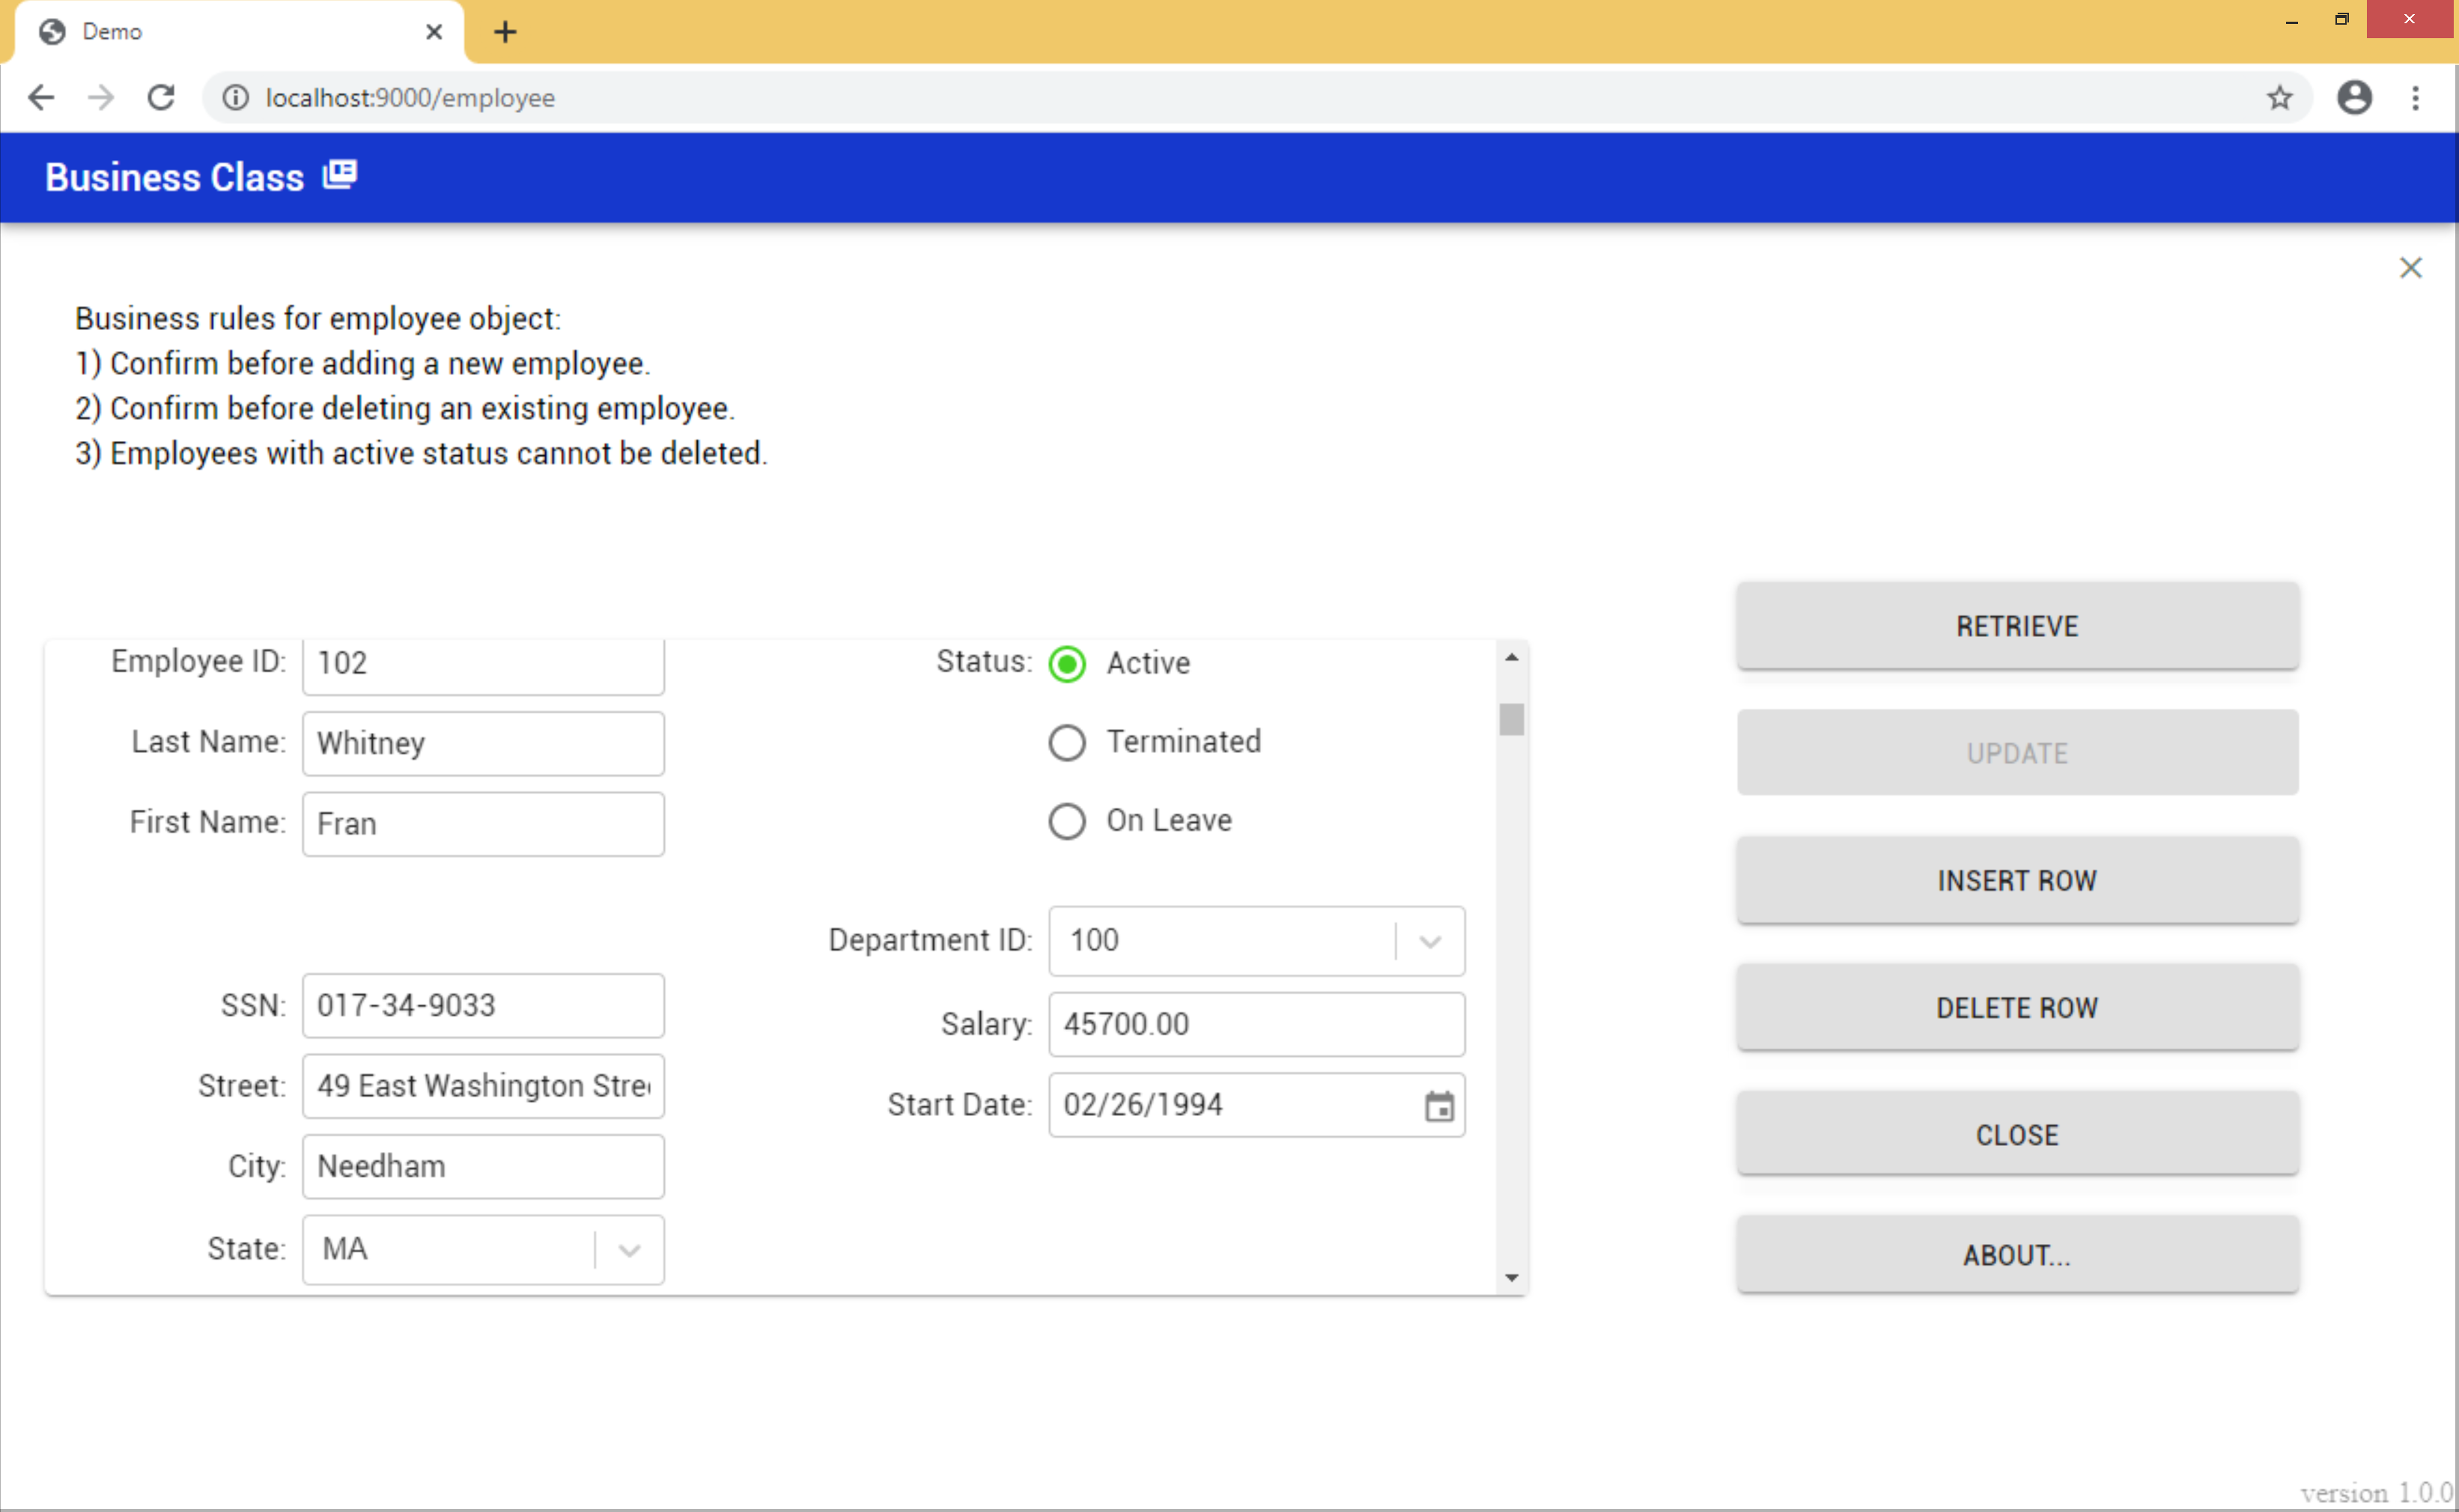Viewport: 2459px width, 1512px height.
Task: Expand the Department ID dropdown
Action: 1429,941
